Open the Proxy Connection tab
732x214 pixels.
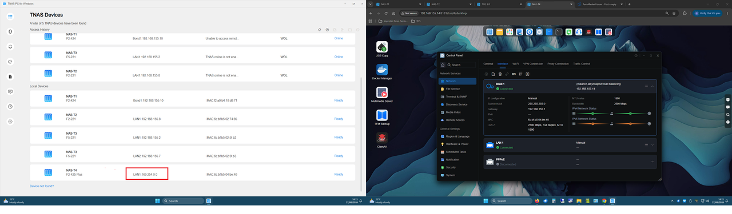558,64
